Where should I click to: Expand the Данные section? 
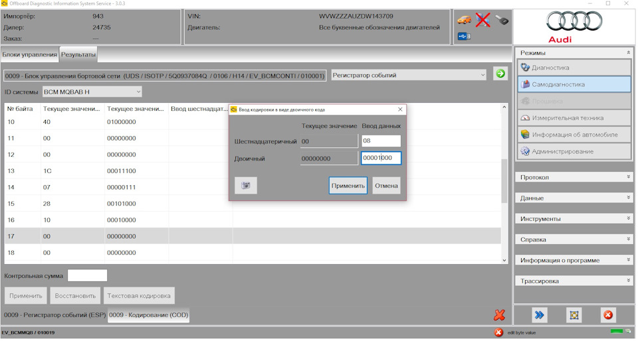pyautogui.click(x=574, y=198)
